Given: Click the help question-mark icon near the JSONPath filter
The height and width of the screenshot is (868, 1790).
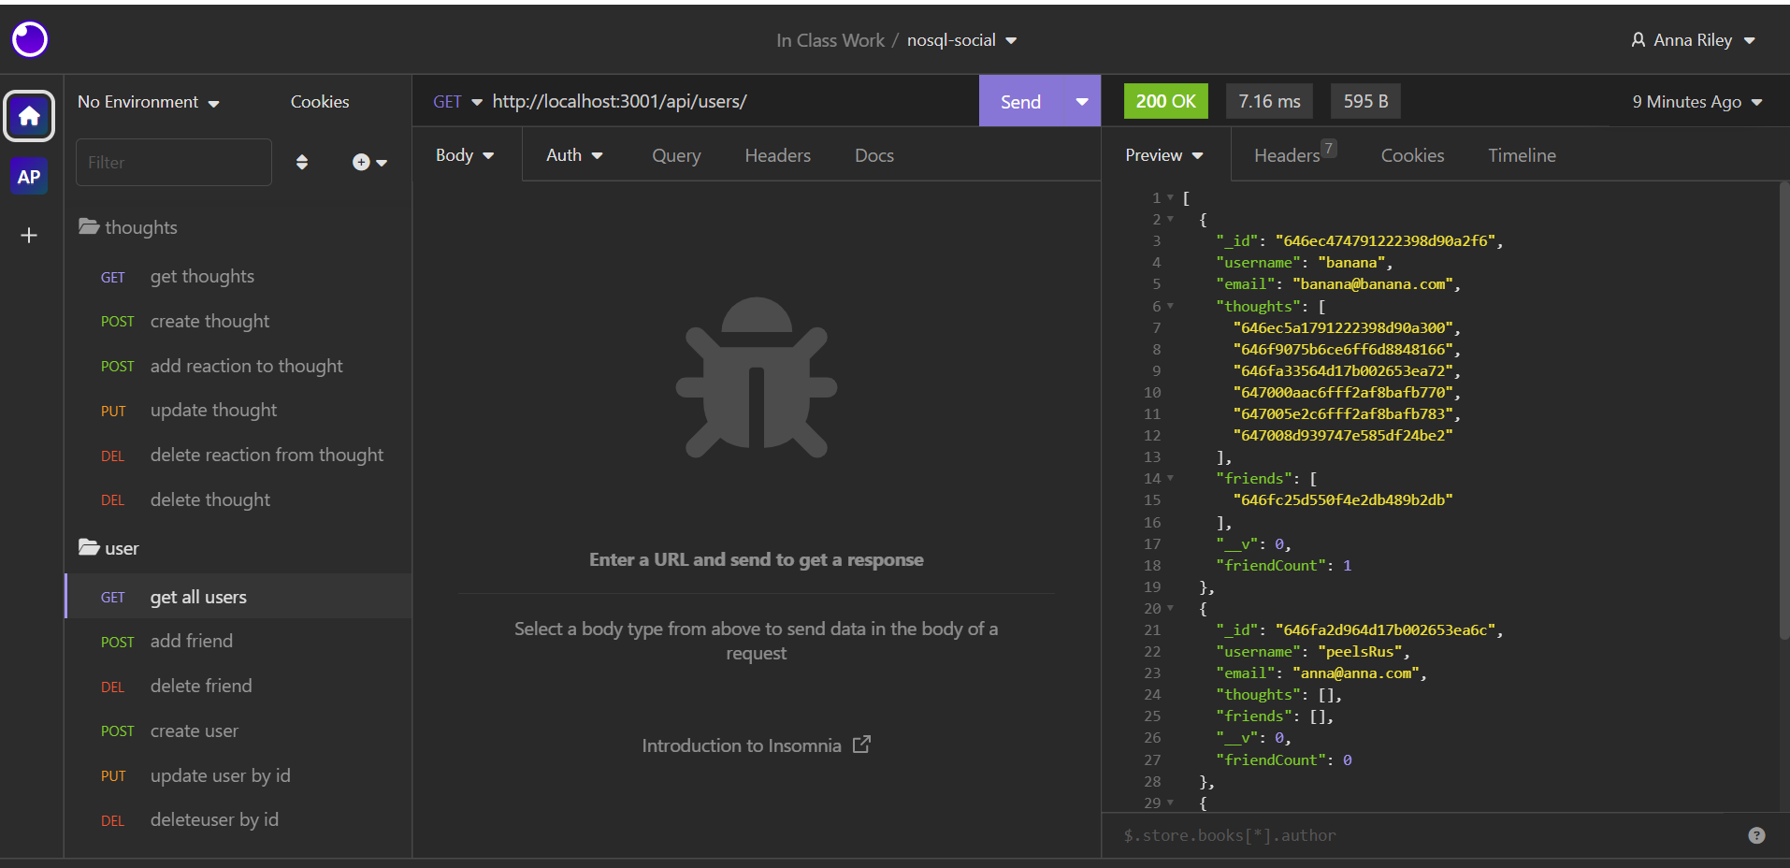Looking at the screenshot, I should pyautogui.click(x=1756, y=835).
